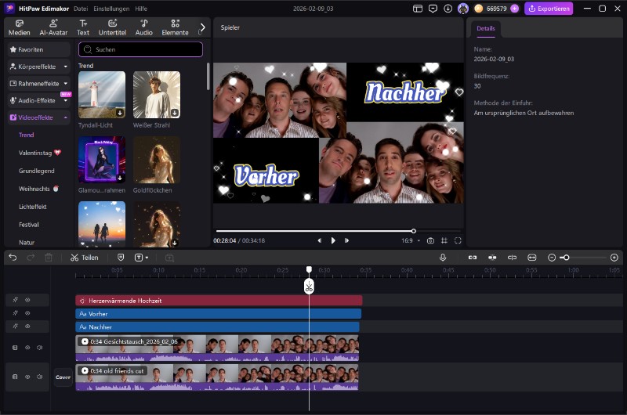Mute the Gesichtstausch video track audio
This screenshot has height=415, width=627.
(x=39, y=347)
